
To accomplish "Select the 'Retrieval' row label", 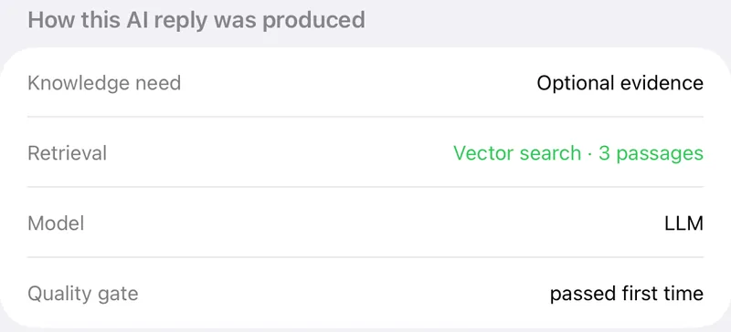I will click(x=67, y=153).
